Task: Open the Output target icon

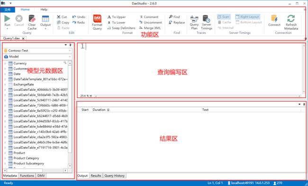Action: [45, 19]
